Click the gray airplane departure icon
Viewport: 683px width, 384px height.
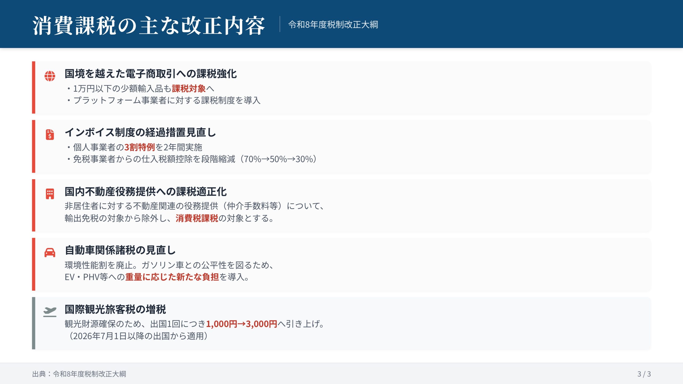(x=50, y=311)
